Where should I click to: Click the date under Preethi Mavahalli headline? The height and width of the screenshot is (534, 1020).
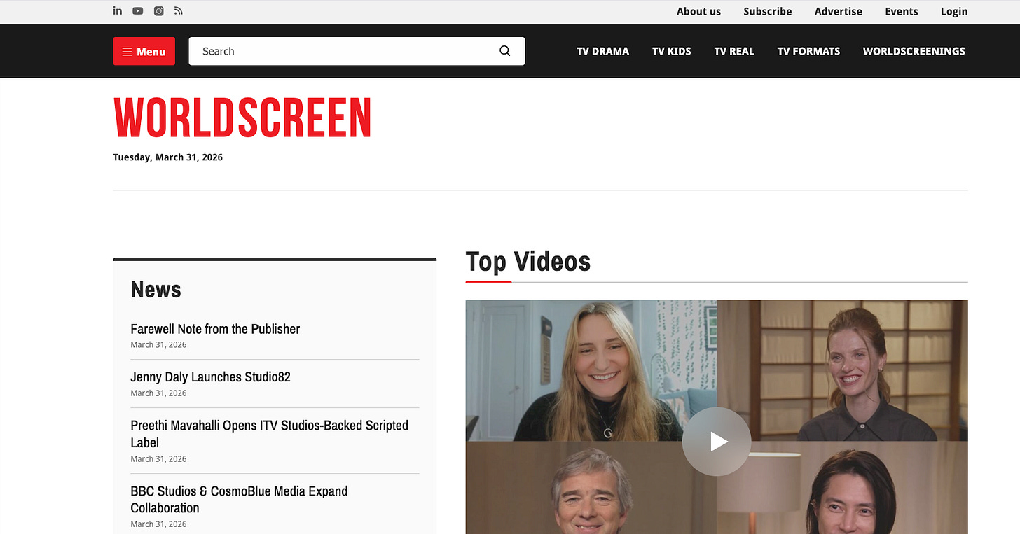click(x=158, y=458)
